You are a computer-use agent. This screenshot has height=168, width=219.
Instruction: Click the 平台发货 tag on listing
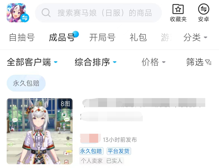(x=119, y=151)
